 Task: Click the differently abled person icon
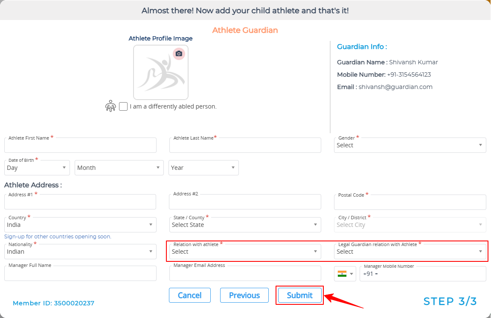110,106
